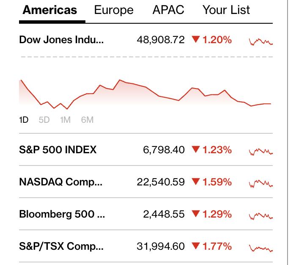Click the S&P/TSX Composite sparkline
This screenshot has width=296, height=265.
[261, 248]
